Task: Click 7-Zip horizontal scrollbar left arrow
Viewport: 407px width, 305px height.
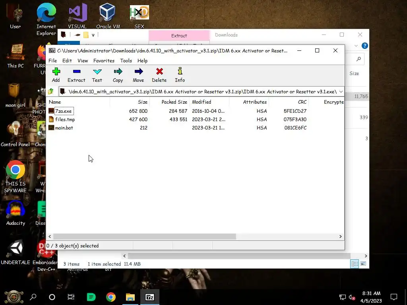Action: pyautogui.click(x=50, y=237)
